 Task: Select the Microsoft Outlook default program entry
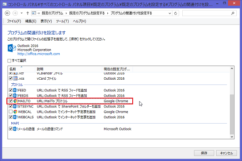click(117, 129)
